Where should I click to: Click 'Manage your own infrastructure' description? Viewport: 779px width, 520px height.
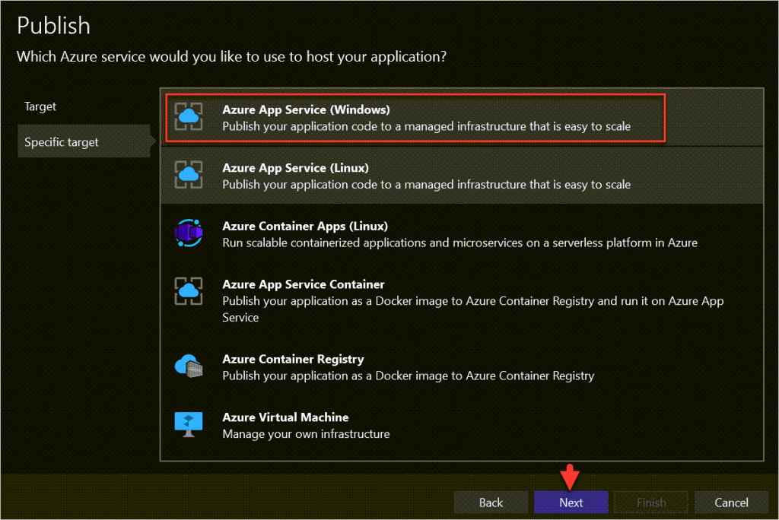pos(306,433)
